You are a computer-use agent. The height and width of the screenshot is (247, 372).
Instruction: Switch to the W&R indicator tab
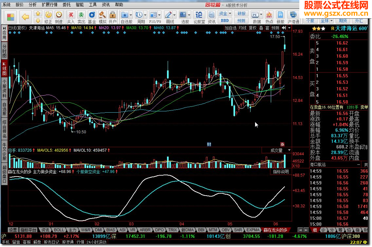point(86,230)
